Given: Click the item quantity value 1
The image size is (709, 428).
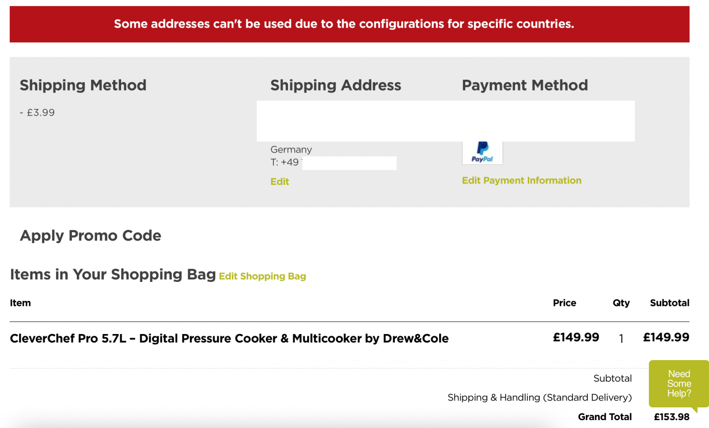Looking at the screenshot, I should point(621,338).
